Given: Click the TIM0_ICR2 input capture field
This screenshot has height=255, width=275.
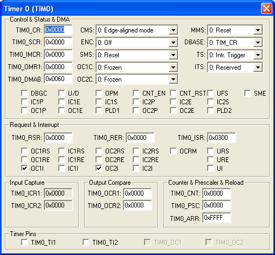Looking at the screenshot, I should 58,205.
